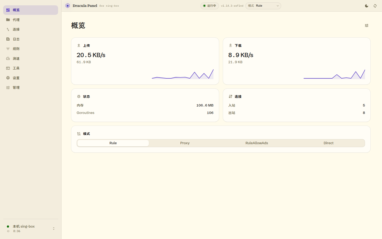Click the 出站 outbound connections label
382x239 pixels.
[232, 113]
